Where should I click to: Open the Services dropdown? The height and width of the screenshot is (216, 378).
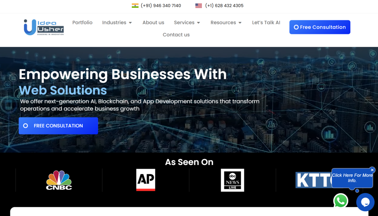tap(187, 23)
